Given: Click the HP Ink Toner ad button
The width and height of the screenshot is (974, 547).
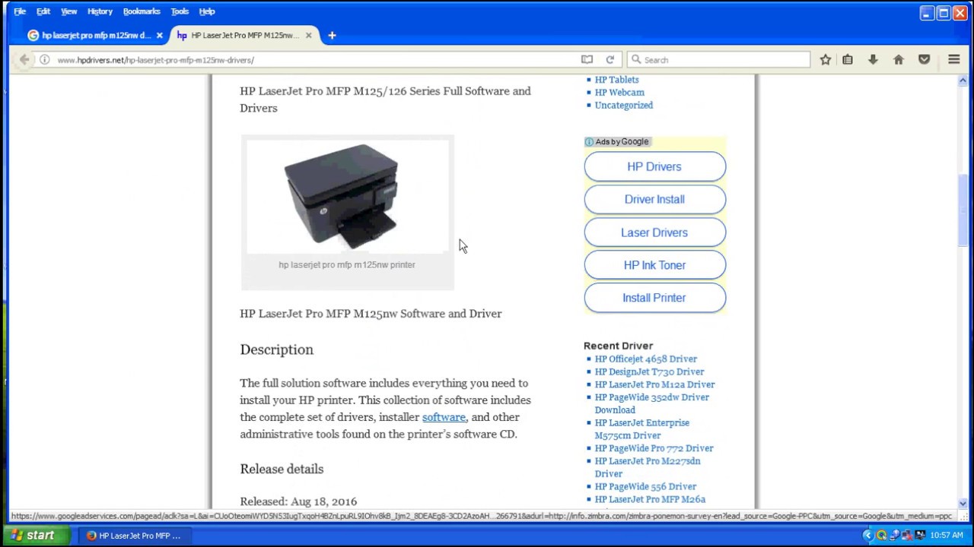Looking at the screenshot, I should pos(654,265).
